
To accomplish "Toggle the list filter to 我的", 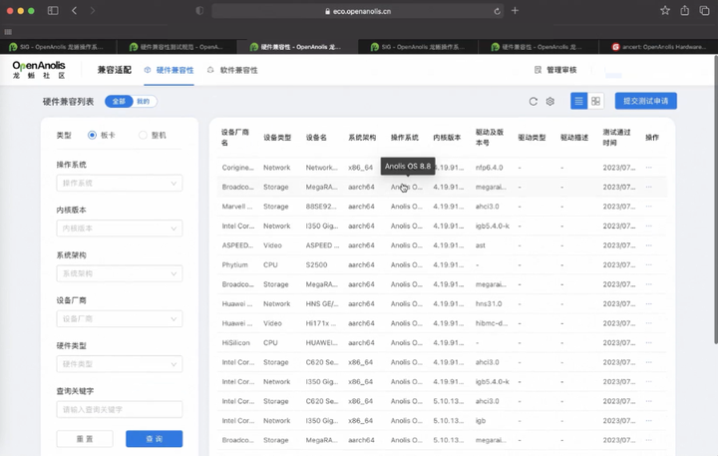I will 144,101.
